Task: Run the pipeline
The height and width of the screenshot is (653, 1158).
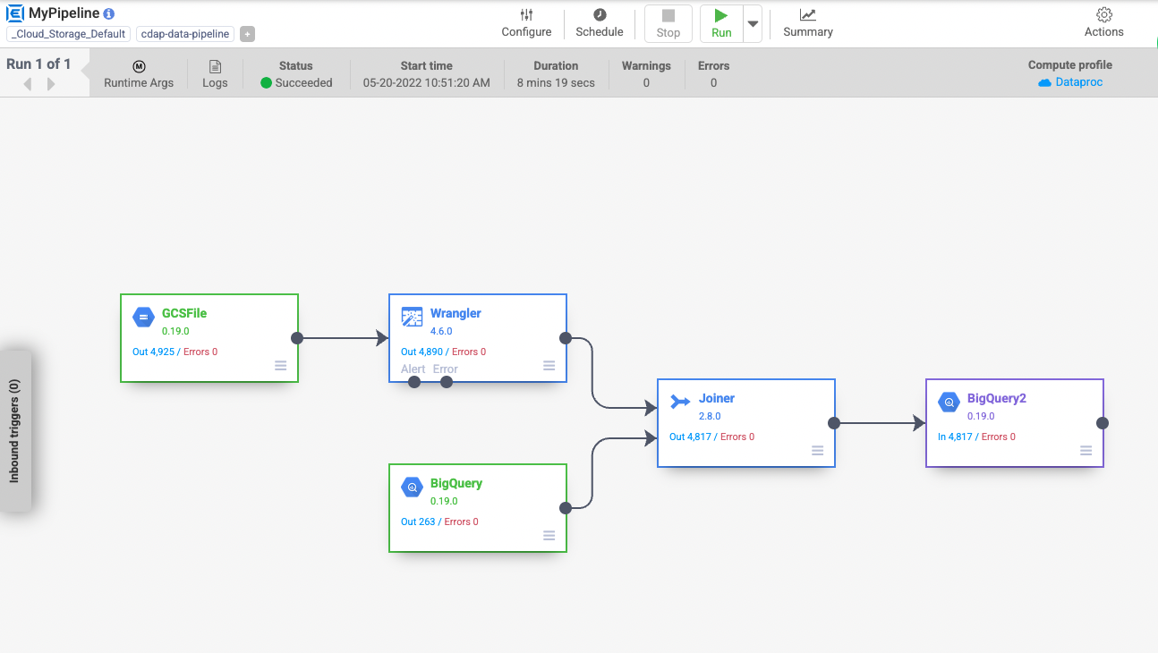Action: 721,23
